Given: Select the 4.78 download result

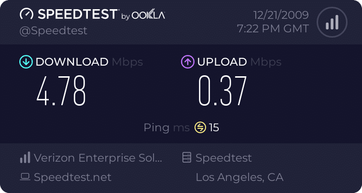Looking at the screenshot, I should coord(61,91).
